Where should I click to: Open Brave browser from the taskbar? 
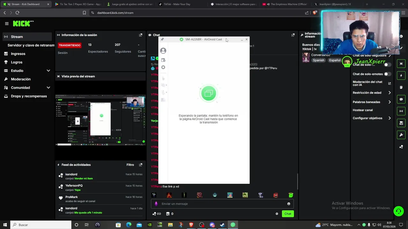pyautogui.click(x=191, y=225)
